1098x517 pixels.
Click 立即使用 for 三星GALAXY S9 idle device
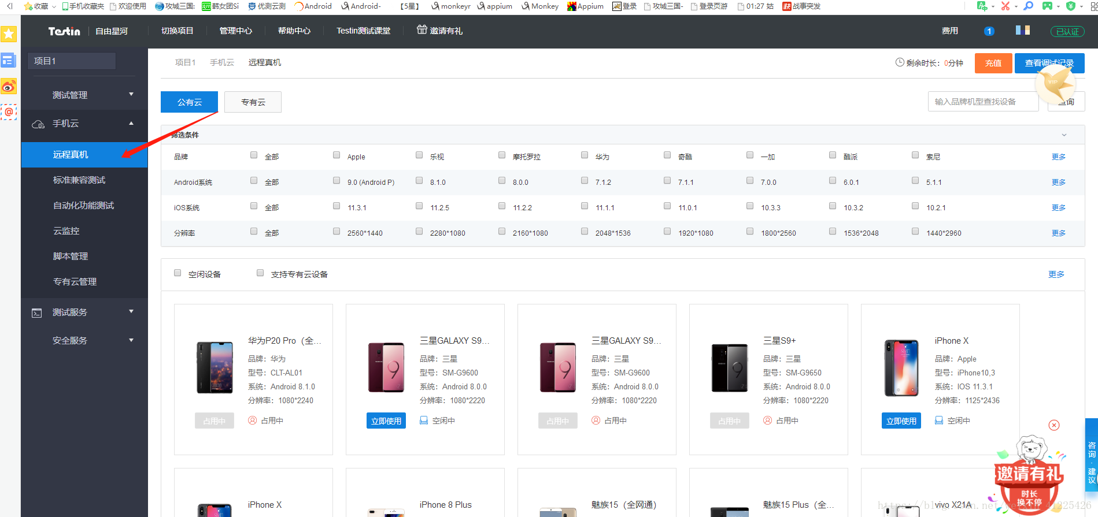click(x=386, y=421)
